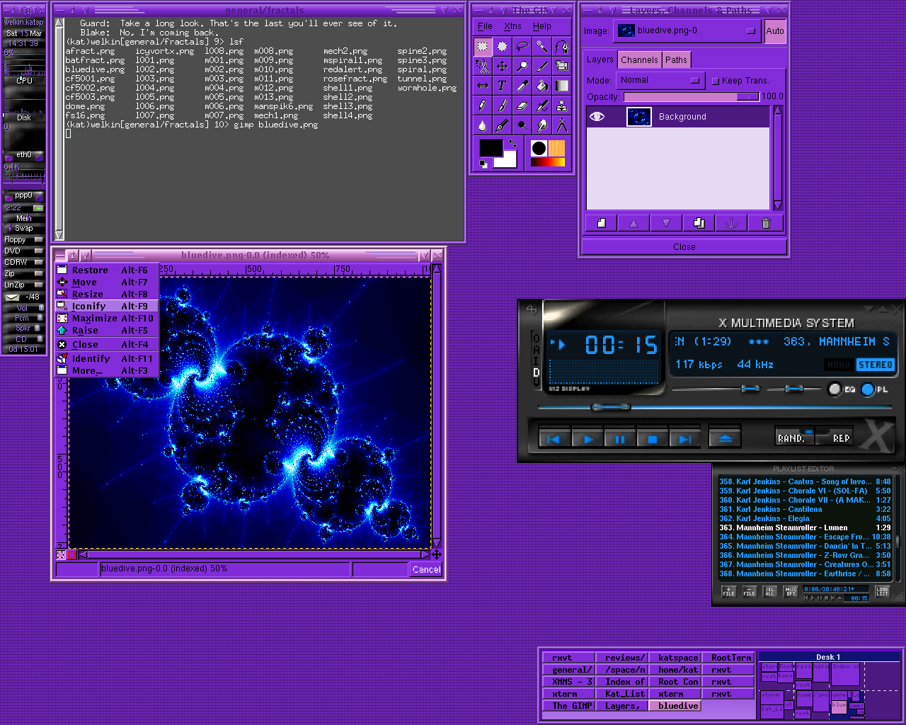Click the swap foreground/background colors arrow
The height and width of the screenshot is (725, 906).
[513, 144]
